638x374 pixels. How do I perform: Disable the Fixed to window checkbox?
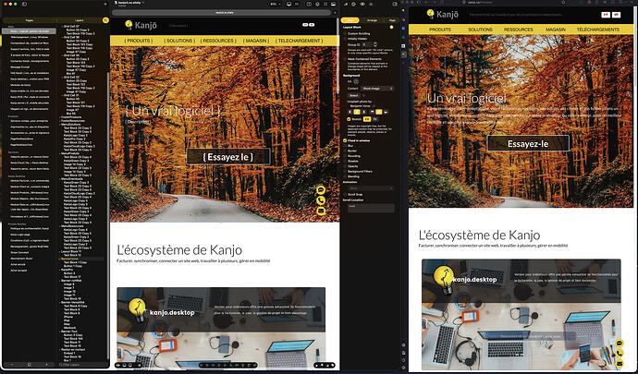(345, 140)
